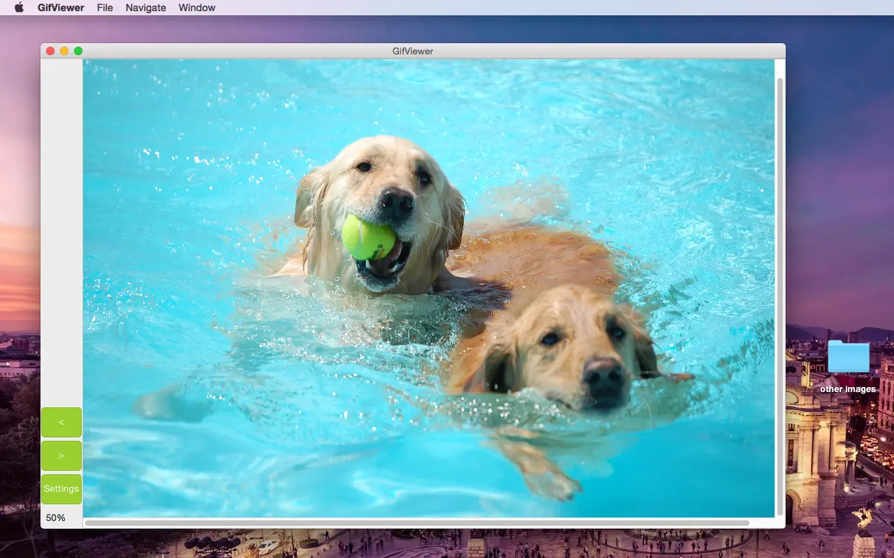Viewport: 894px width, 558px height.
Task: Open the Window menu
Action: (196, 8)
